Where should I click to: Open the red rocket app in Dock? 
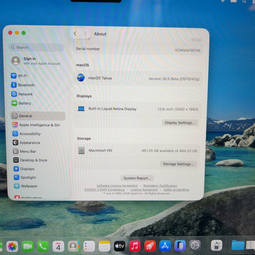[150, 246]
